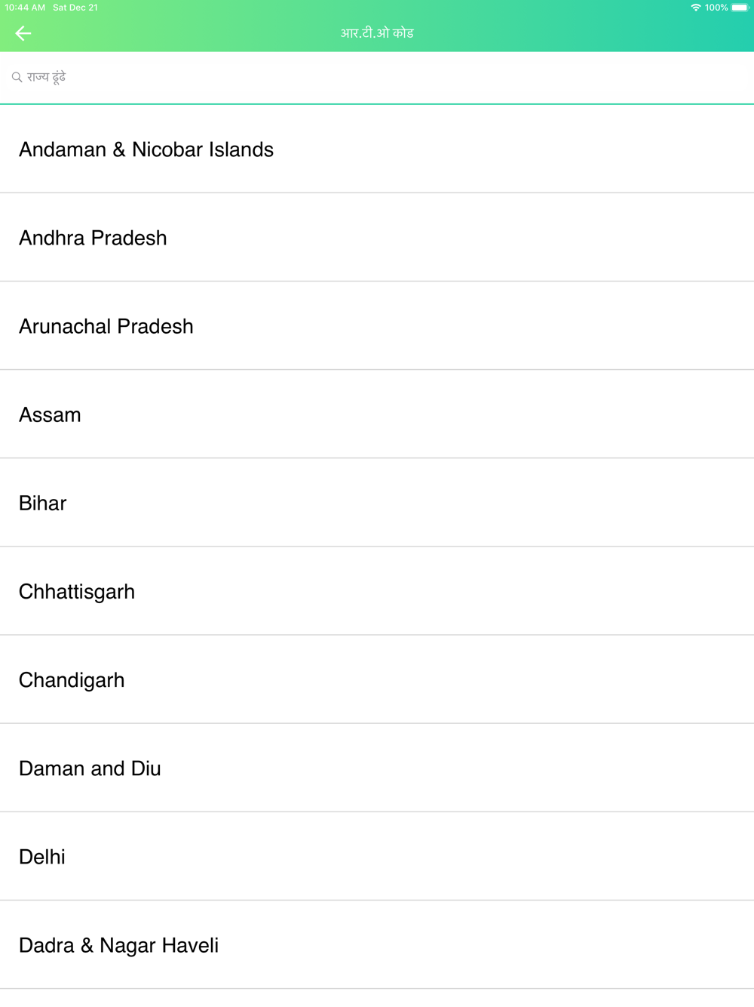Choose Arunachal Pradesh from list
The image size is (754, 1007).
tap(377, 326)
